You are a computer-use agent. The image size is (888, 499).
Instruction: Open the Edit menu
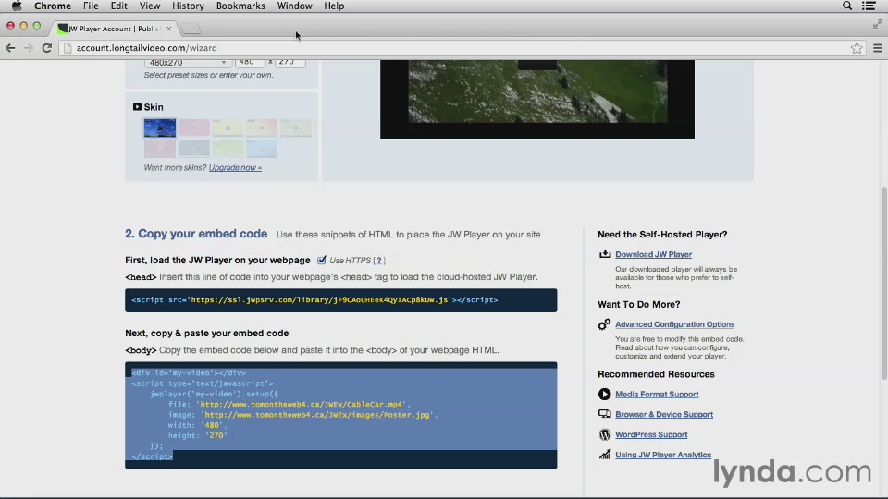tap(119, 6)
